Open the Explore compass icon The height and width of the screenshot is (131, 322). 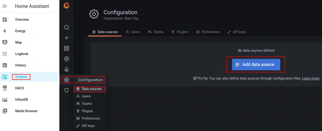point(67,59)
